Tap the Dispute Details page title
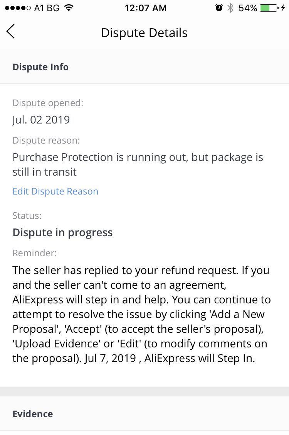Viewport: 289px width, 435px height. 144,33
